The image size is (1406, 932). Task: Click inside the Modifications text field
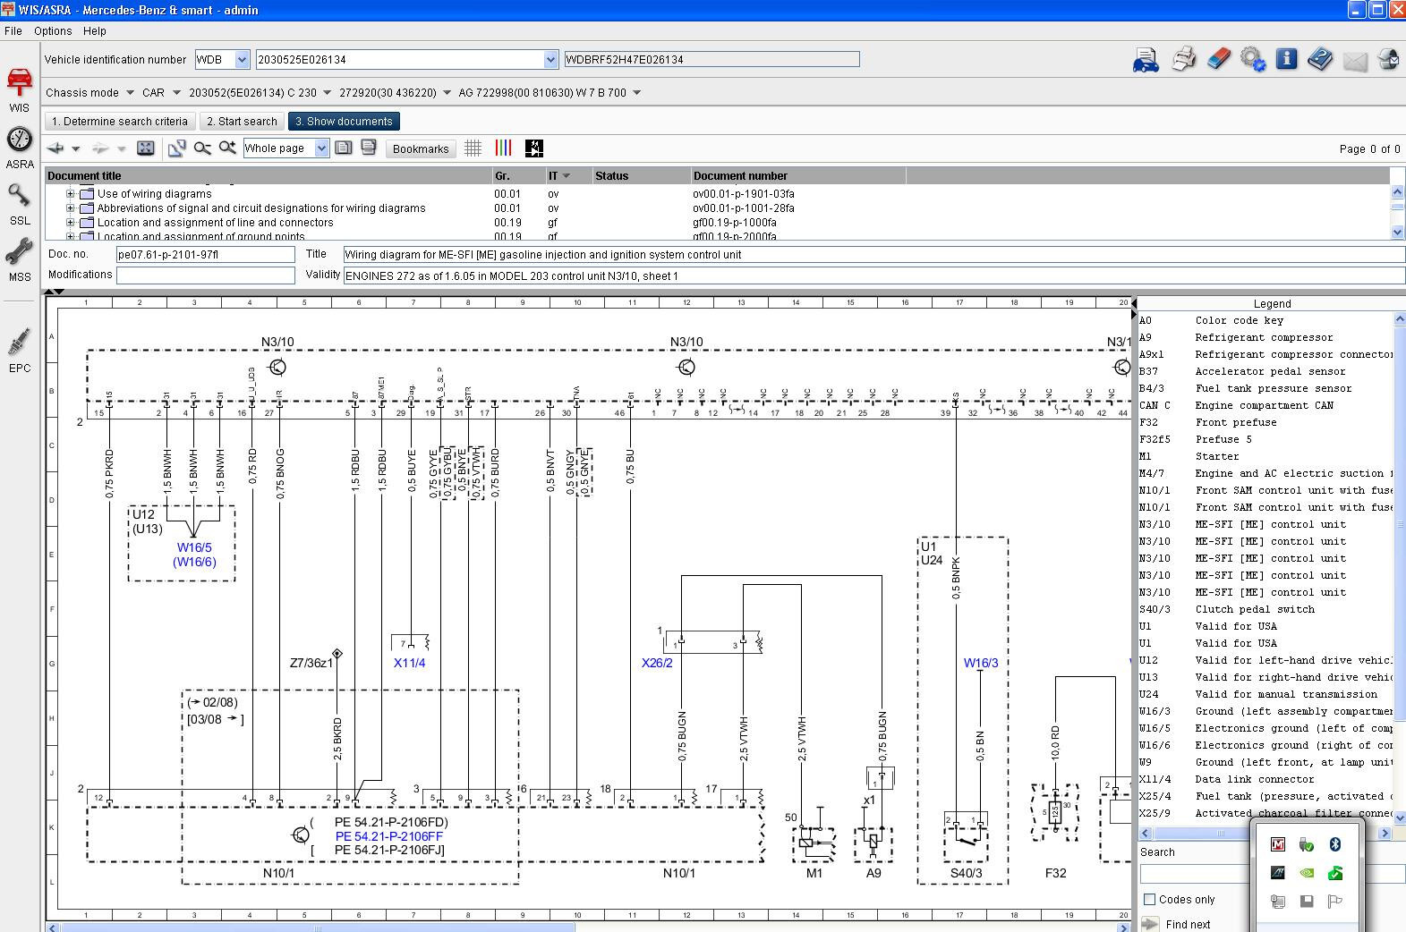205,275
